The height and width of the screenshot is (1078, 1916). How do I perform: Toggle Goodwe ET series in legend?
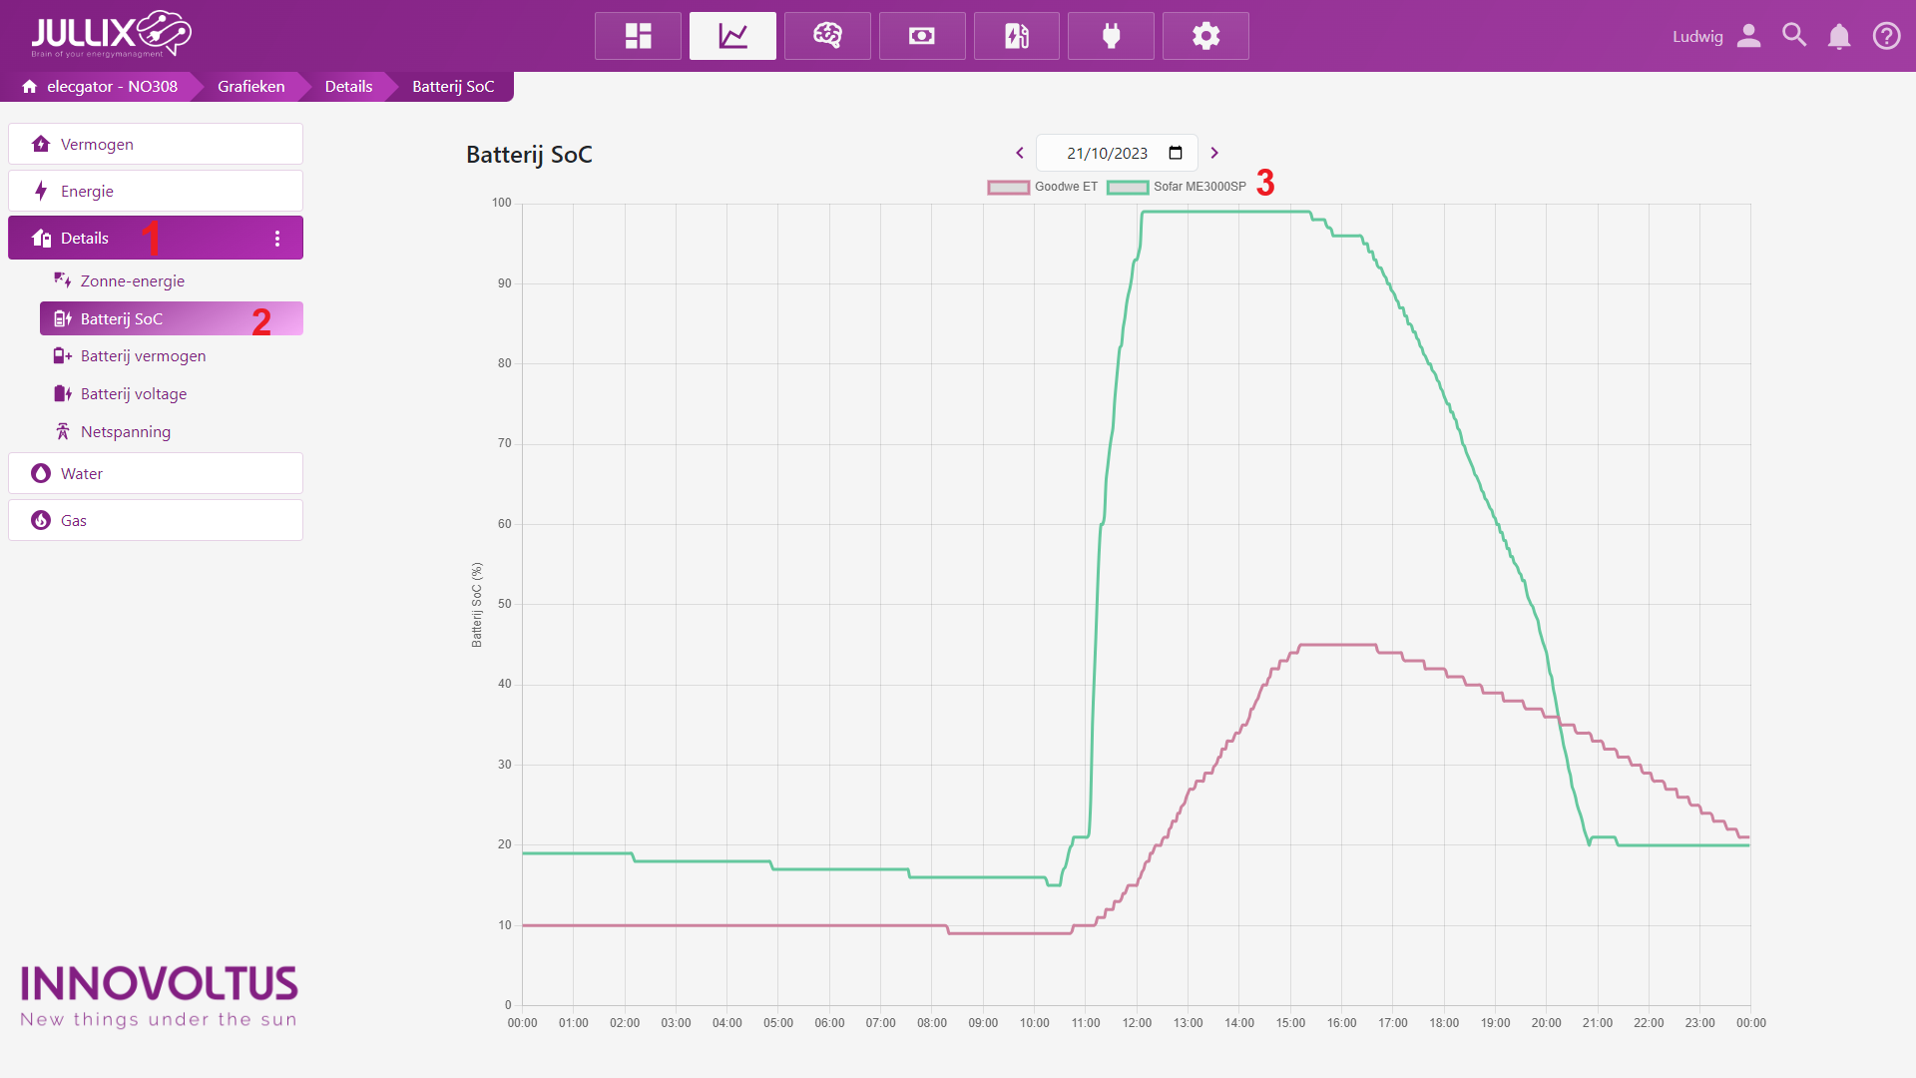[x=1042, y=187]
